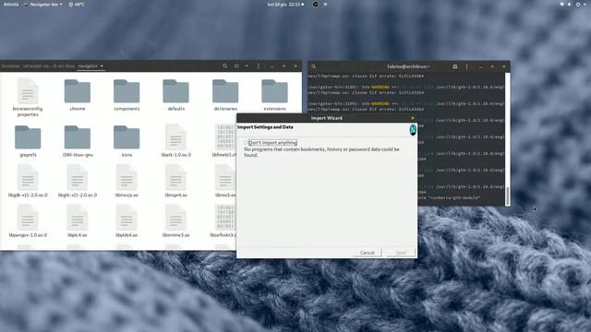Select the i386-linux-gnu folder icon
This screenshot has width=591, height=332.
pos(78,137)
